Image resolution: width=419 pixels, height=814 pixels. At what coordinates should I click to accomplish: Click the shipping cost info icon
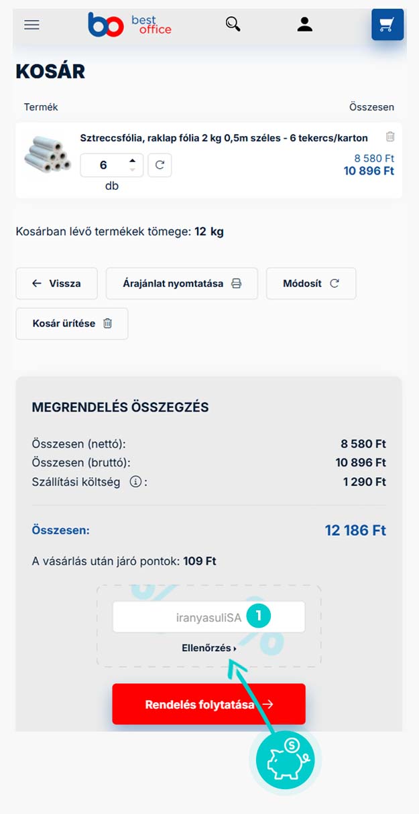pyautogui.click(x=135, y=482)
